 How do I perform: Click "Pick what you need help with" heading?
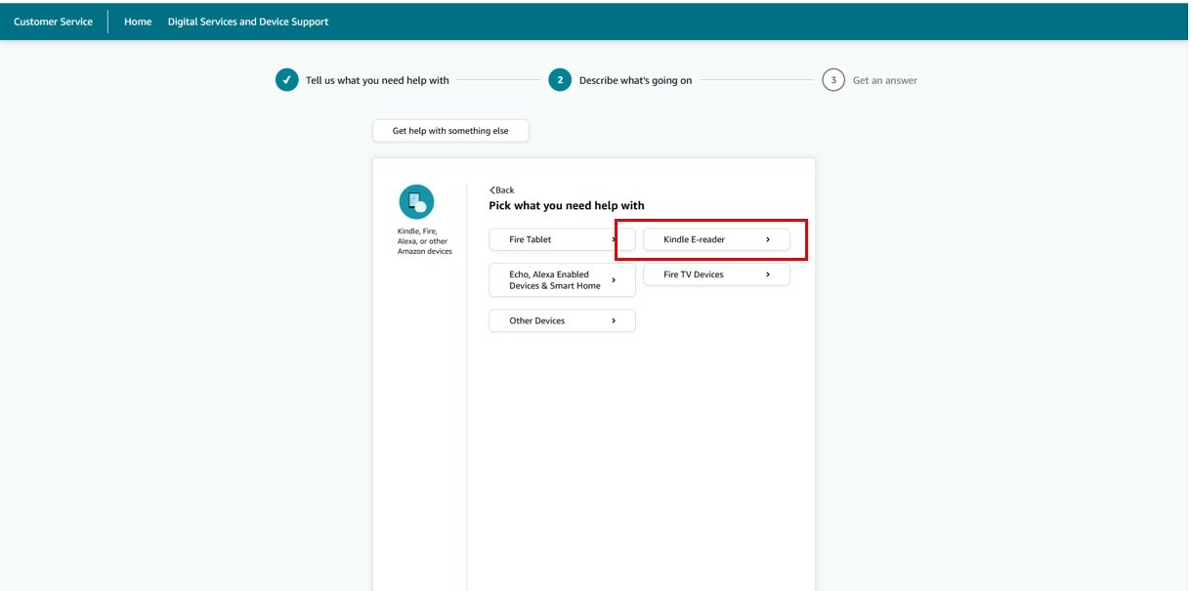tap(567, 206)
